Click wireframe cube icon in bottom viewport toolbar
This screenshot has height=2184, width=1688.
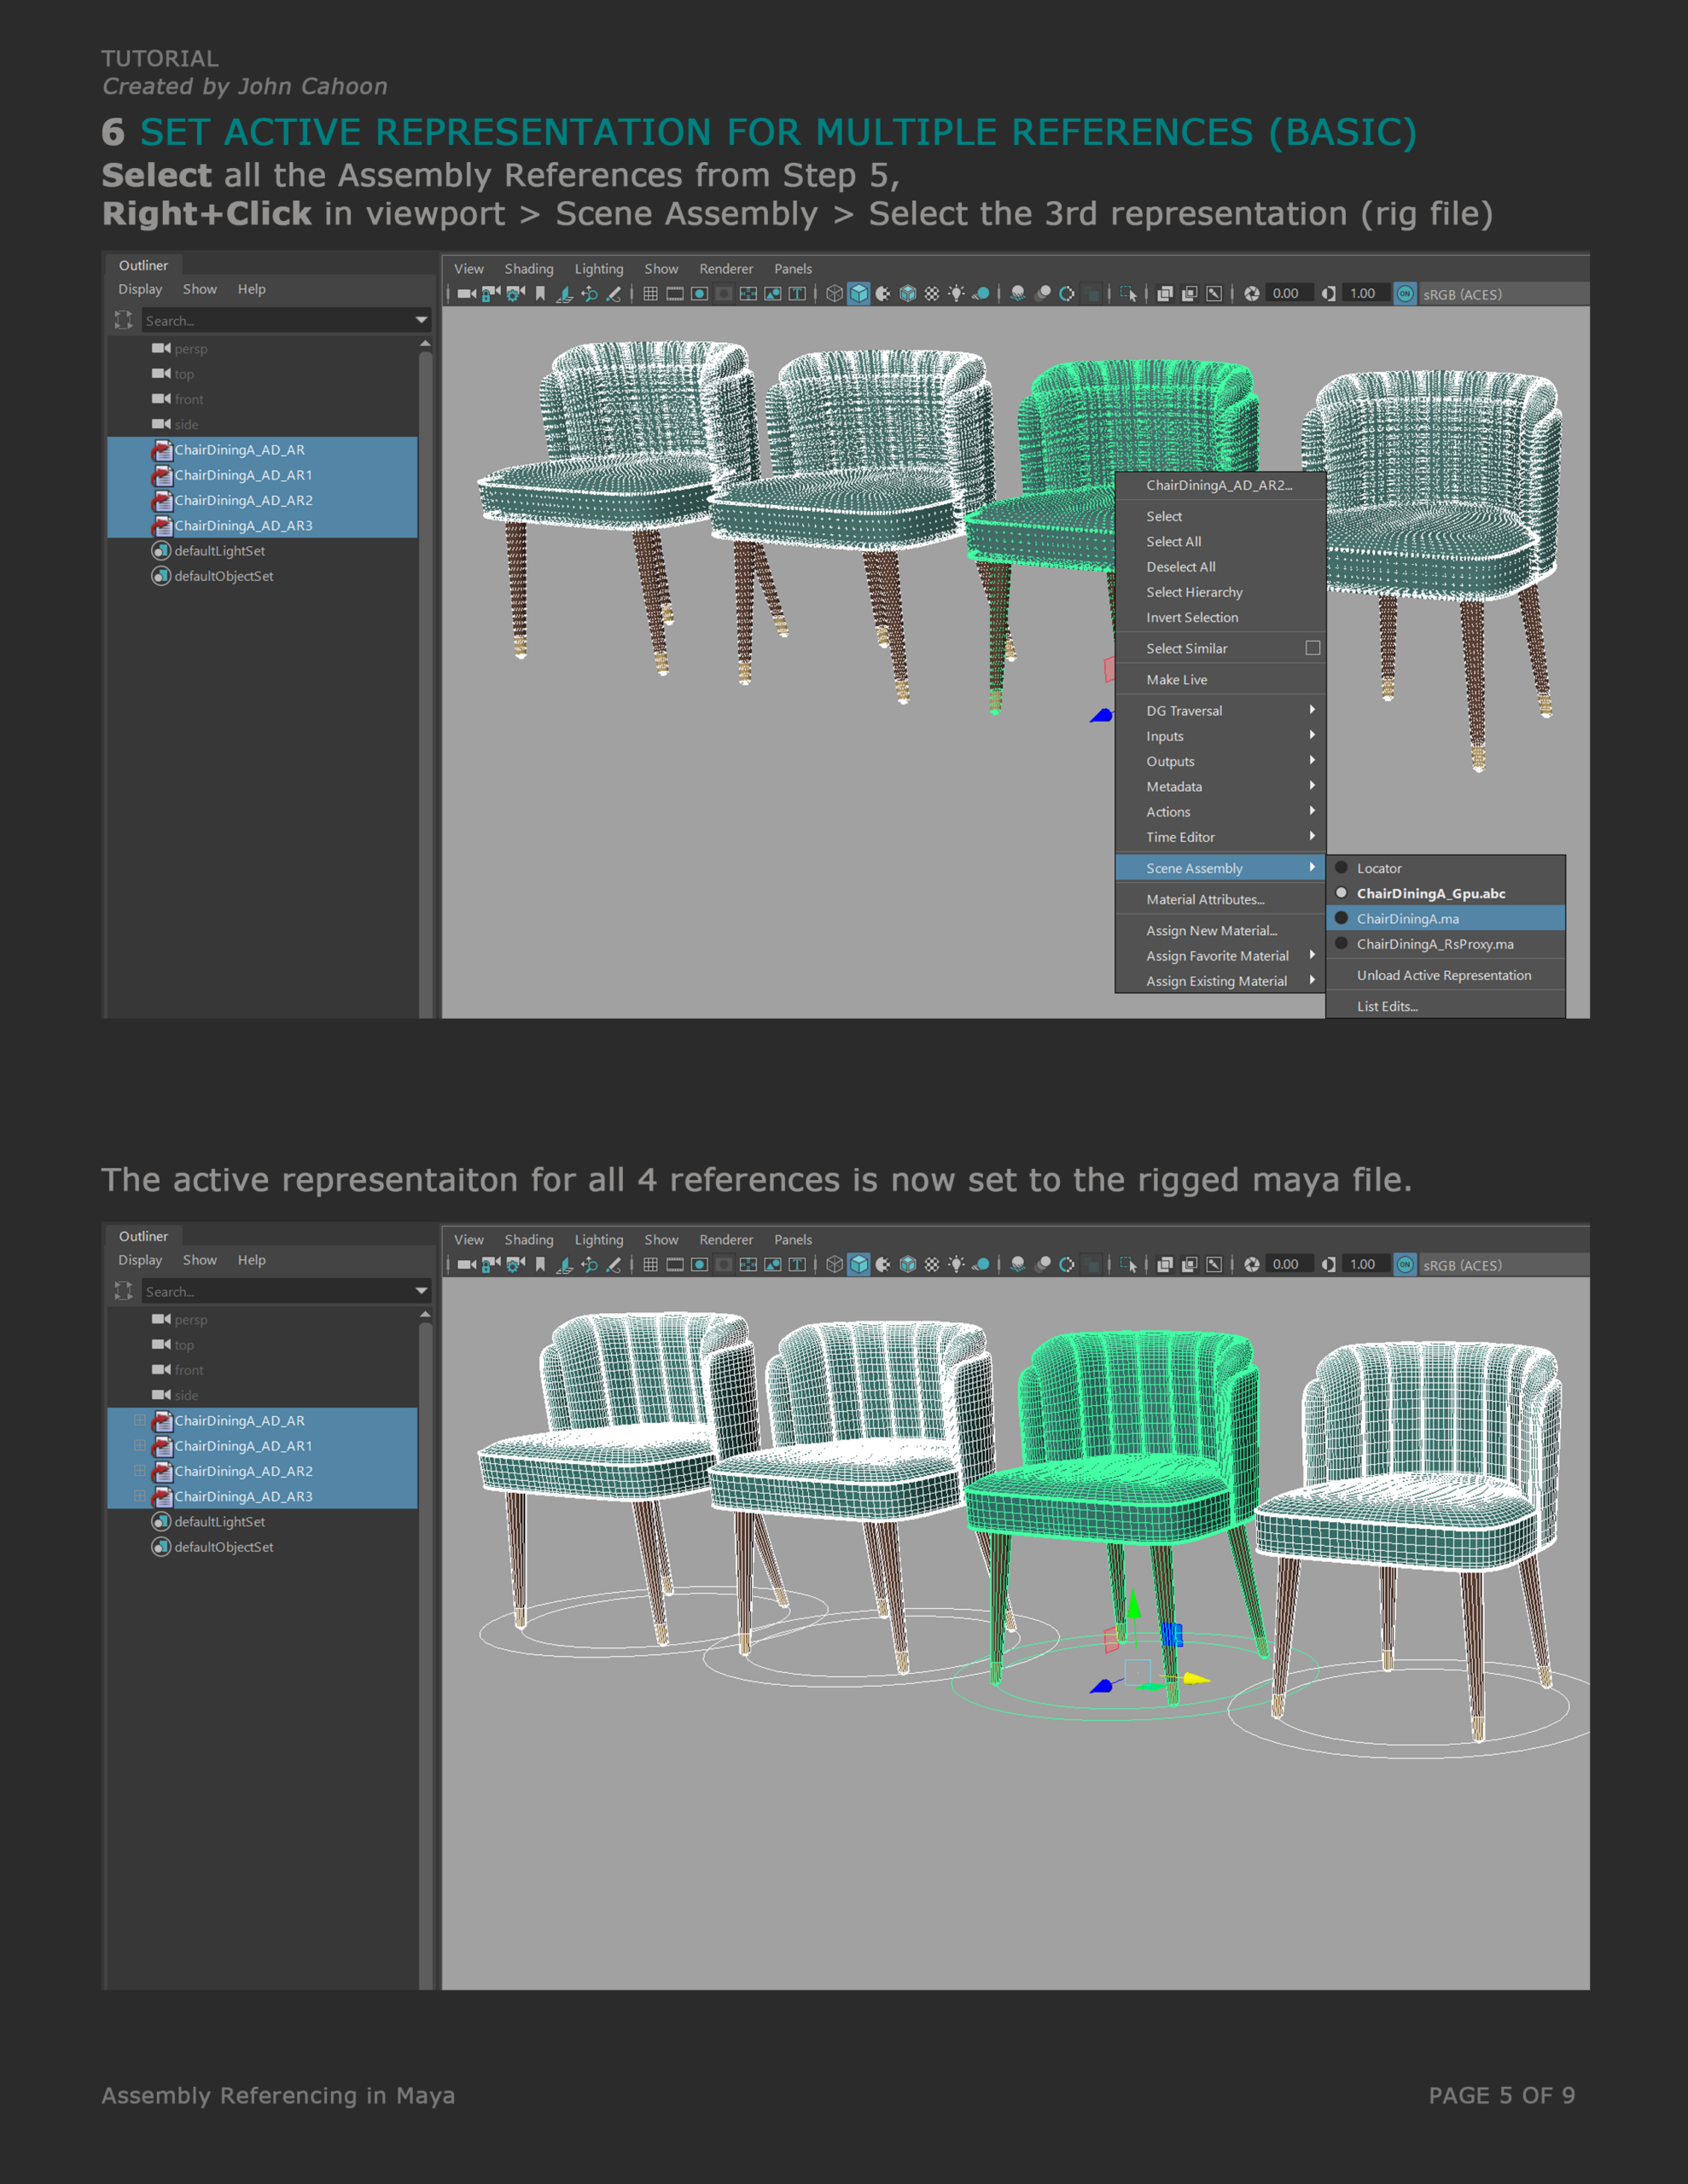(835, 1265)
